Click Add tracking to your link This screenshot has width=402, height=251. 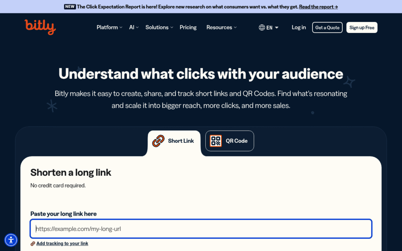(x=62, y=244)
